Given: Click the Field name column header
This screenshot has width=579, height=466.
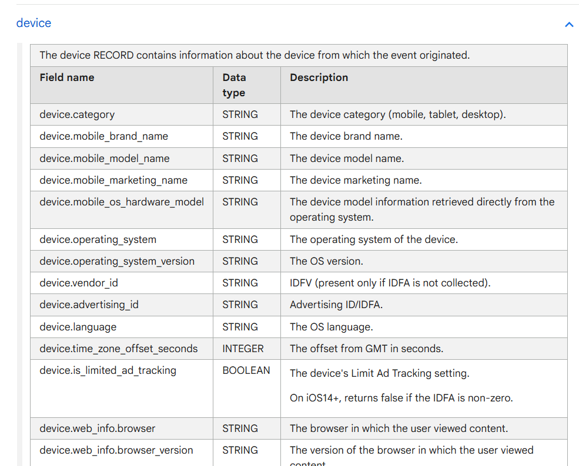Looking at the screenshot, I should [x=66, y=77].
